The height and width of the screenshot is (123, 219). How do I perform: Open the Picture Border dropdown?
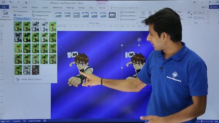[129, 12]
